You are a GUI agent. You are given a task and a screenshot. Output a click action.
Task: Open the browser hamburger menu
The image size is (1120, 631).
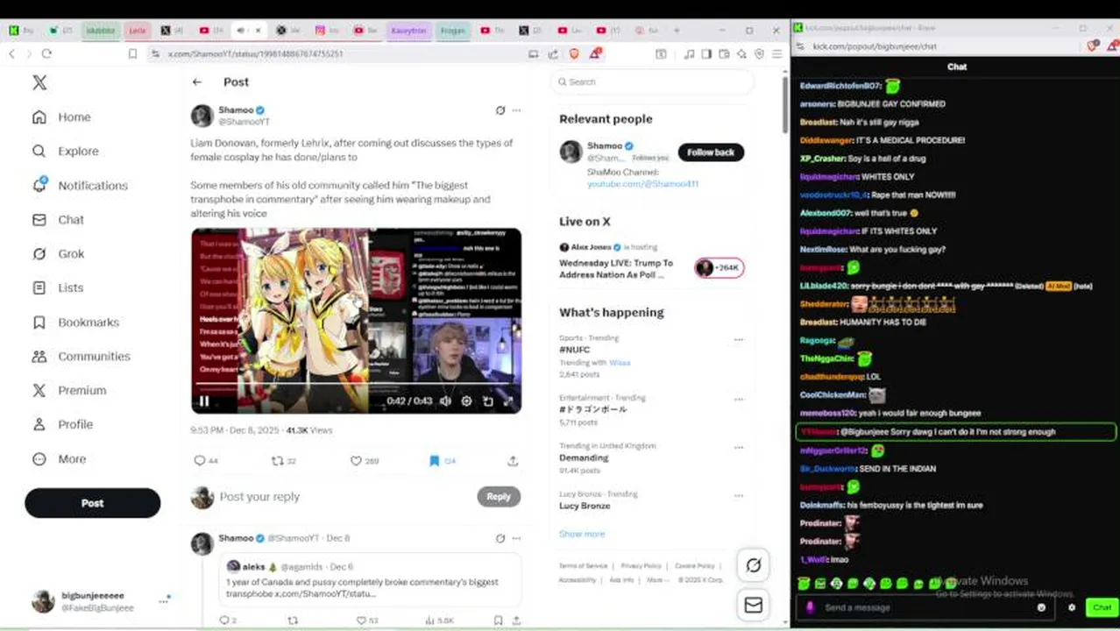click(776, 53)
